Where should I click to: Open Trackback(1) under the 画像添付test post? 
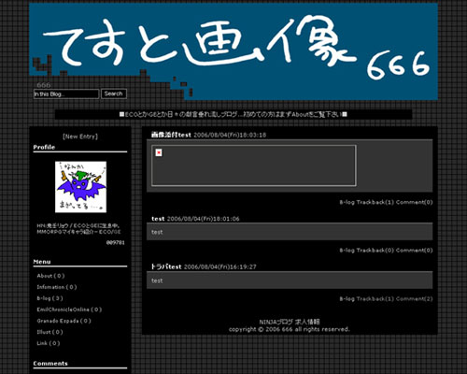[375, 202]
